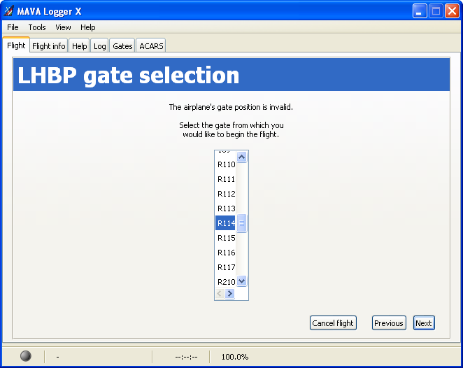Click the Next button
463x368 pixels.
pyautogui.click(x=424, y=323)
